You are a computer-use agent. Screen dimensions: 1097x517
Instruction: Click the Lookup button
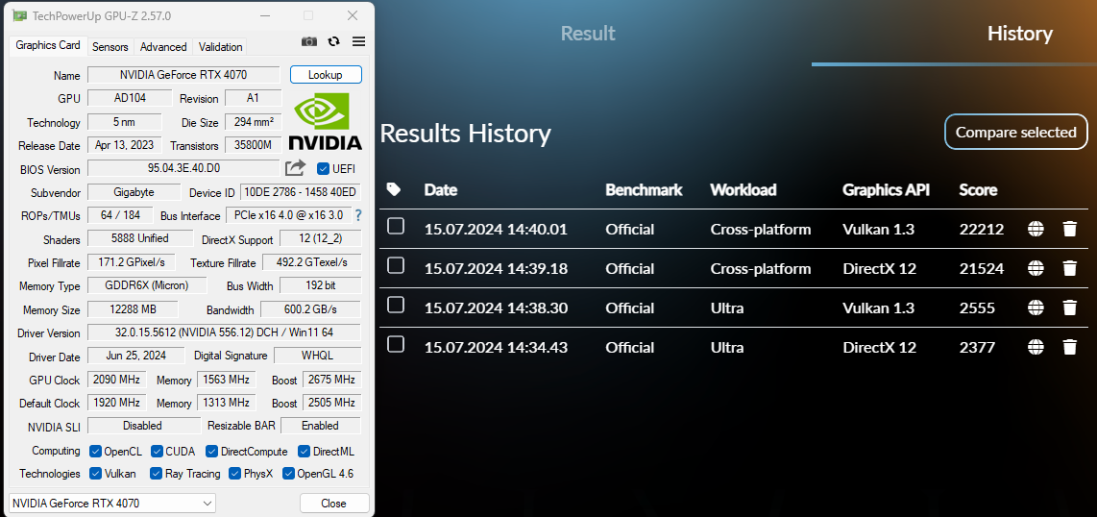pyautogui.click(x=326, y=75)
